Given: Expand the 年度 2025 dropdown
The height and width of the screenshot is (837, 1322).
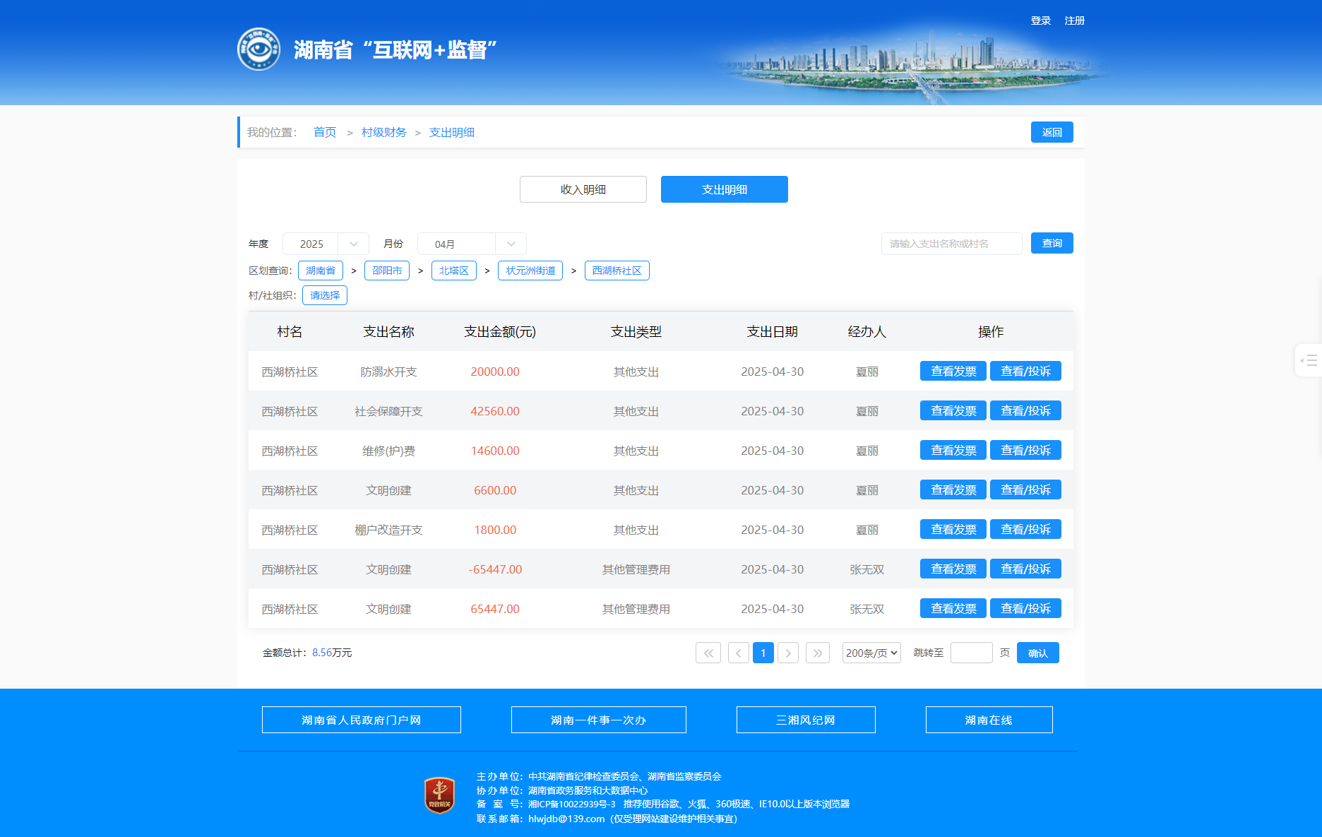Looking at the screenshot, I should (x=326, y=244).
